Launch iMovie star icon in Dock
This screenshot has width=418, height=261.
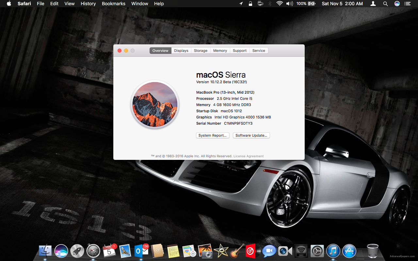click(221, 251)
